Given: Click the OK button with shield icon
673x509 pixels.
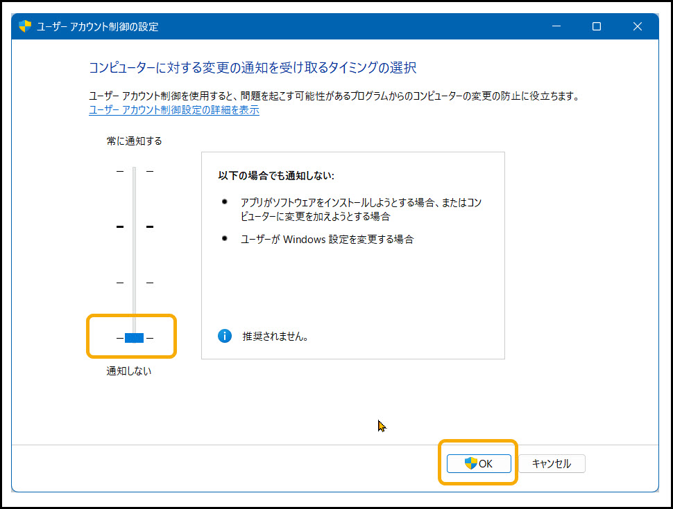Looking at the screenshot, I should (479, 463).
